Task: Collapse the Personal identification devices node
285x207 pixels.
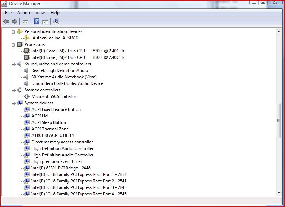Action: (13, 32)
